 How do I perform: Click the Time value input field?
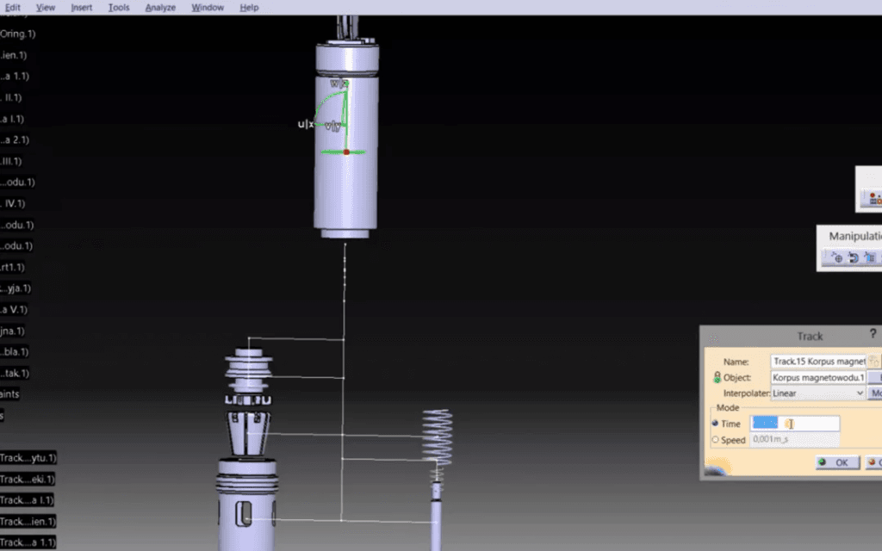(x=795, y=424)
